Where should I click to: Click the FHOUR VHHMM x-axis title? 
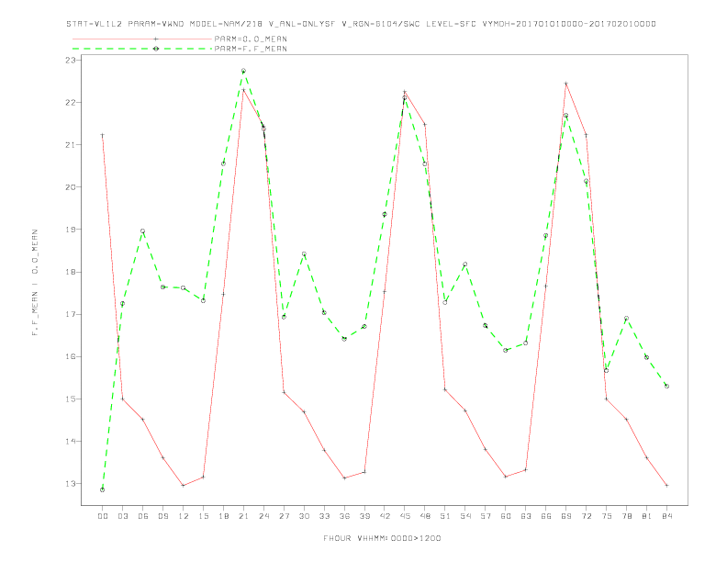pos(382,538)
